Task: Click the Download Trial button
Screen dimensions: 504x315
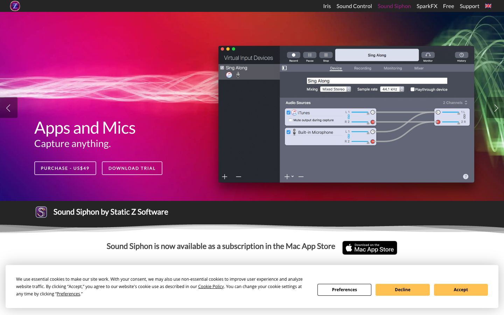Action: [x=132, y=168]
